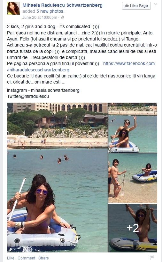Open the large main beach photo
The height and width of the screenshot is (262, 162).
tap(57, 177)
